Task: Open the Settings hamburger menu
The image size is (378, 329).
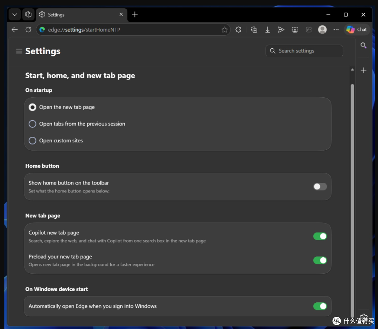Action: coord(19,51)
